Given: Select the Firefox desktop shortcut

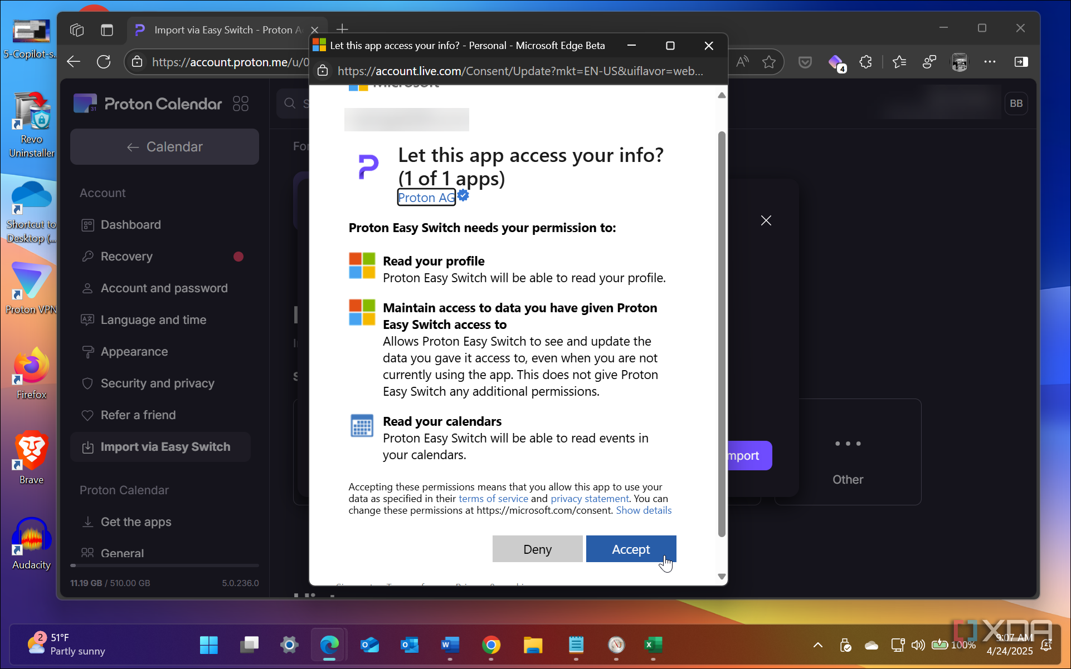Looking at the screenshot, I should click(31, 373).
